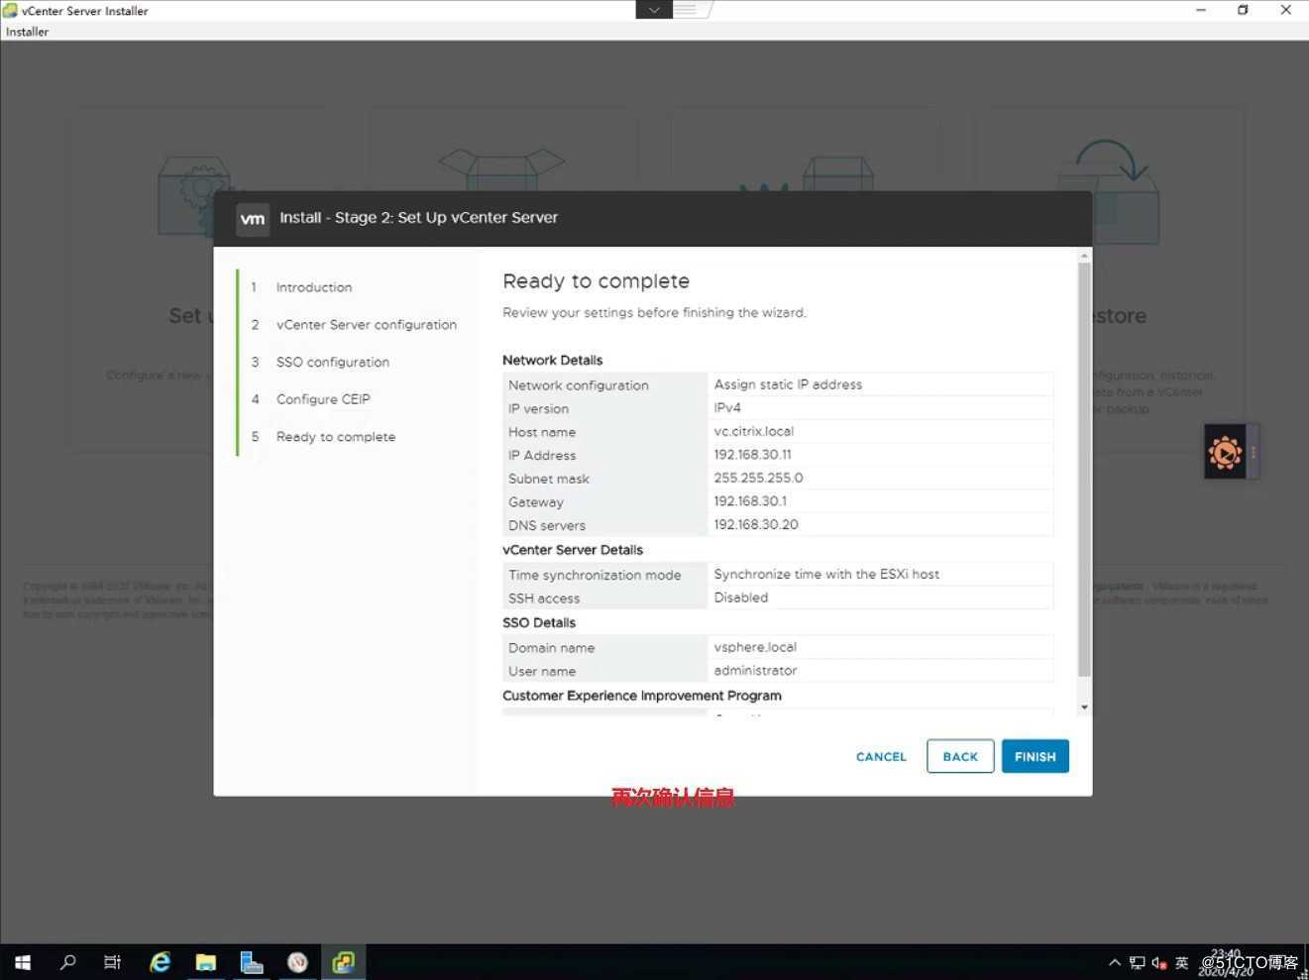Click 'Network Details' section heading

pyautogui.click(x=552, y=361)
